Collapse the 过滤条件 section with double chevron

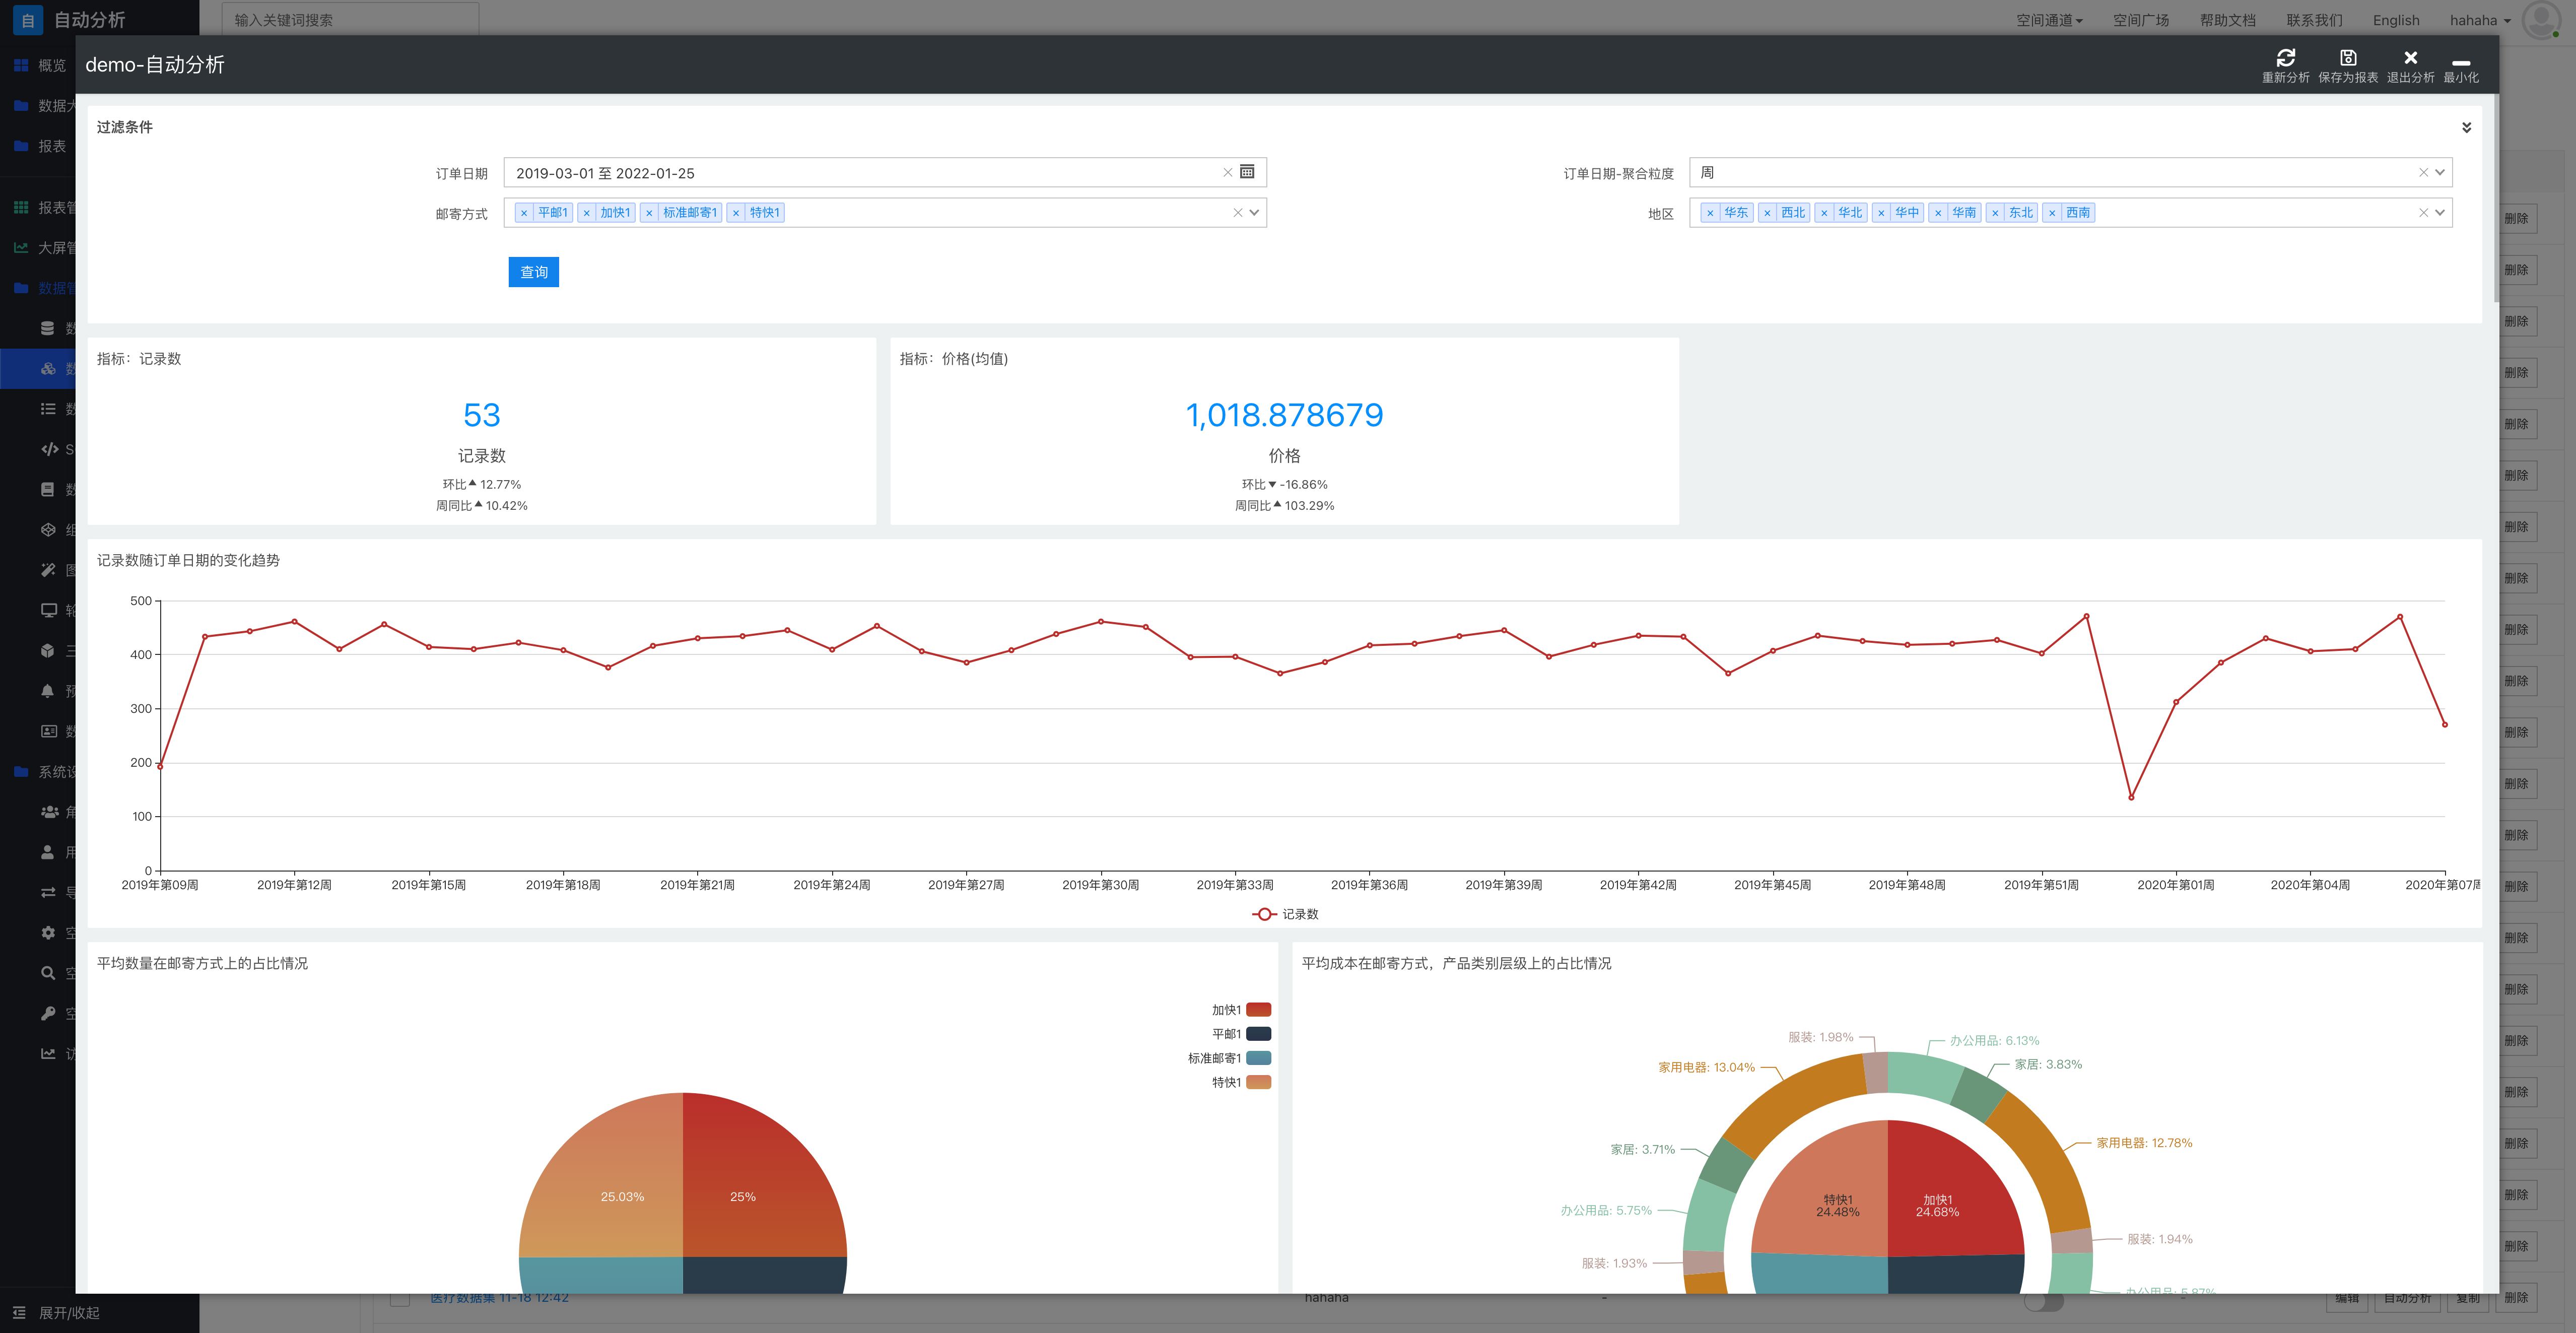(x=2466, y=127)
